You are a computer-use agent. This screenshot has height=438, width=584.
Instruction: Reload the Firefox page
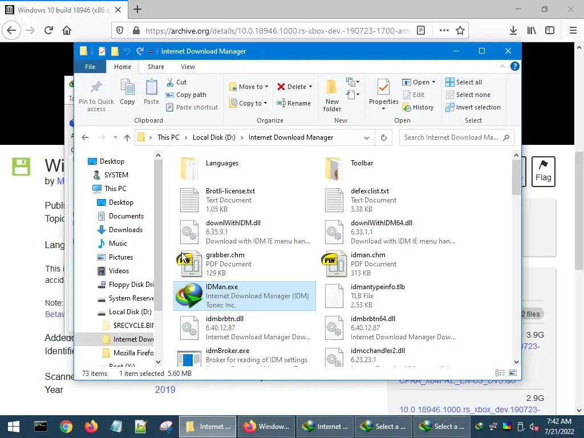pyautogui.click(x=48, y=31)
